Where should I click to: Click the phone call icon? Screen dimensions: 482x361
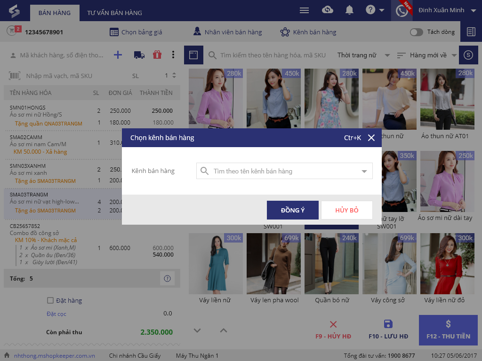402,11
